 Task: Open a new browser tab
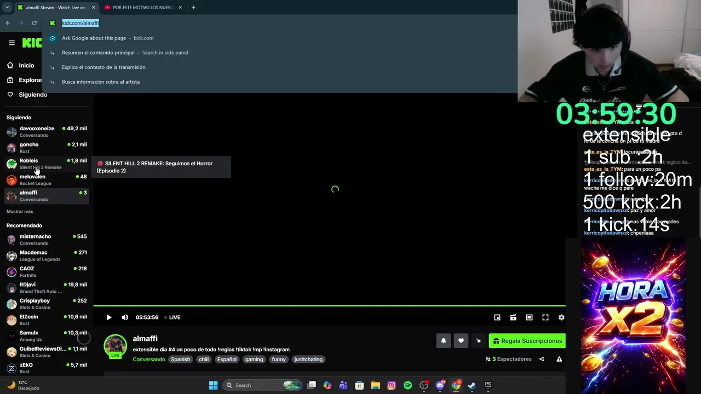pos(193,7)
